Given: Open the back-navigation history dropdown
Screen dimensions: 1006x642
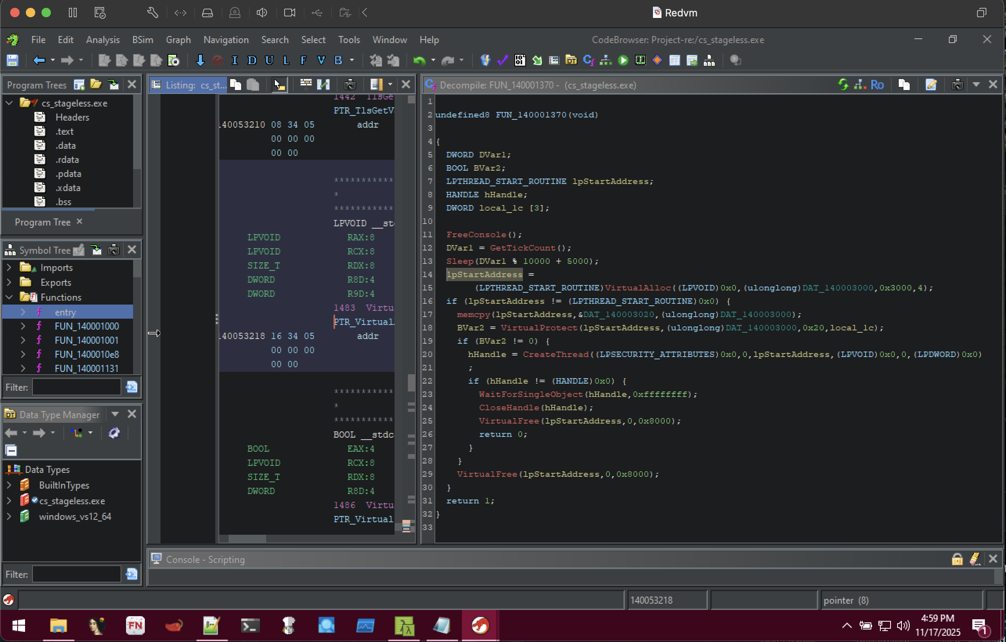Looking at the screenshot, I should point(52,61).
